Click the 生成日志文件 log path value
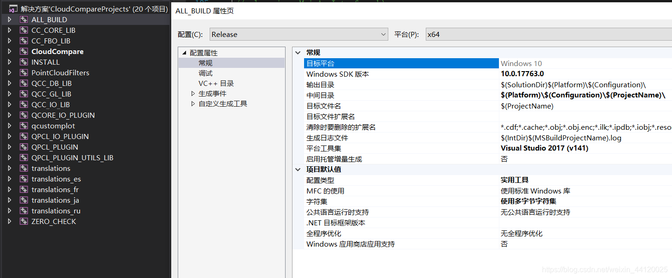The width and height of the screenshot is (672, 278). point(561,138)
